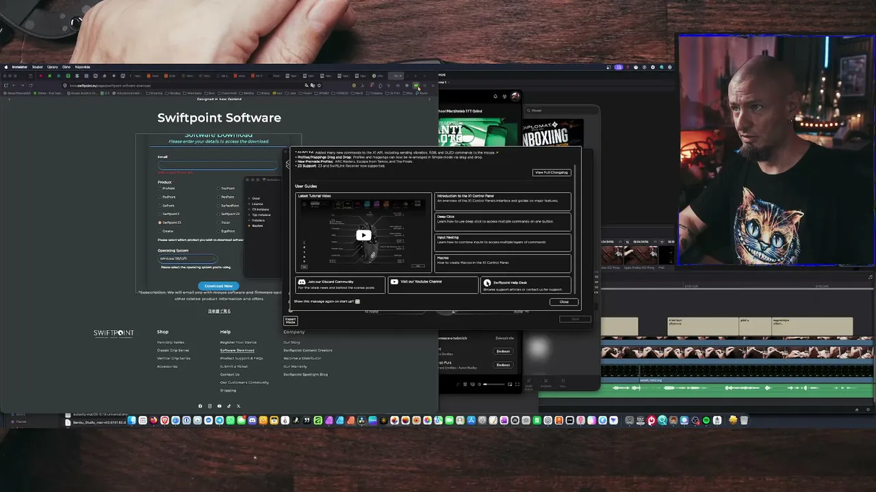This screenshot has width=876, height=492.
Task: Open the Input Nesting guide
Action: (503, 242)
